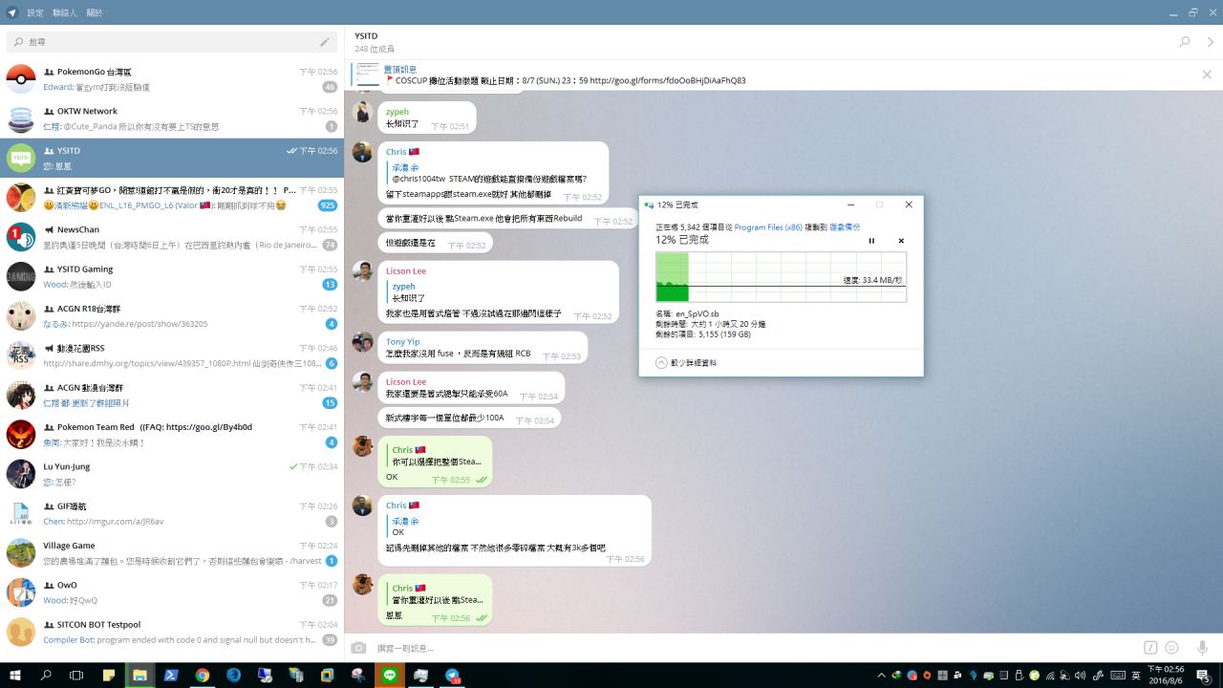This screenshot has height=688, width=1223.
Task: Click the OKTW Network chat avatar
Action: tap(21, 118)
